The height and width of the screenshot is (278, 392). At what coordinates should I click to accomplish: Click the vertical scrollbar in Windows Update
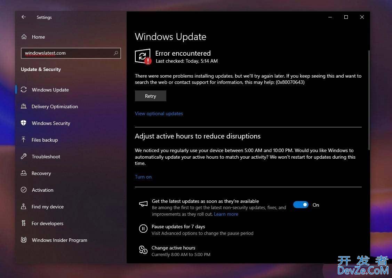(x=369, y=100)
